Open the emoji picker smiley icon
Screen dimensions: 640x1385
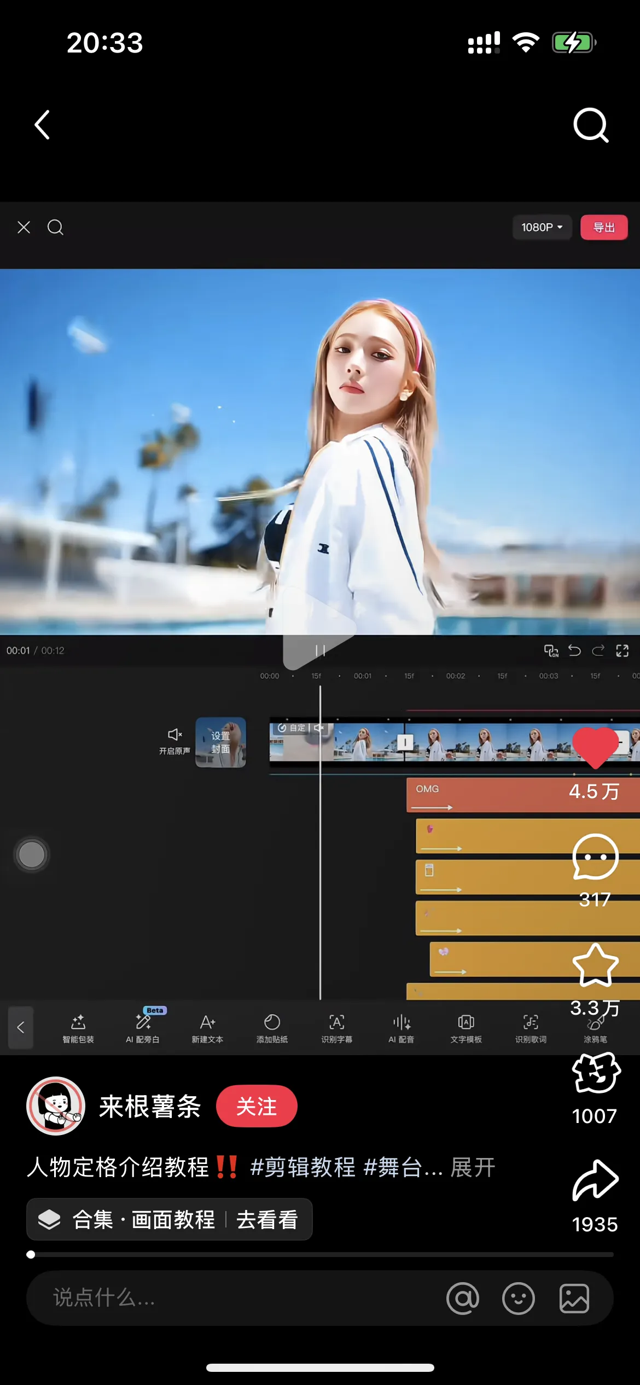click(x=519, y=1298)
